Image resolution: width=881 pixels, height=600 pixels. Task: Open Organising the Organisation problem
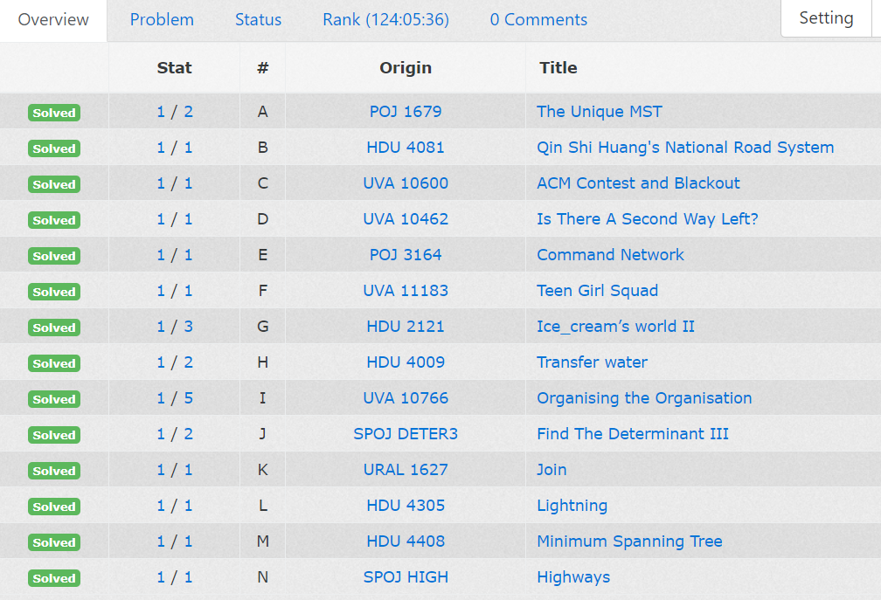tap(644, 398)
